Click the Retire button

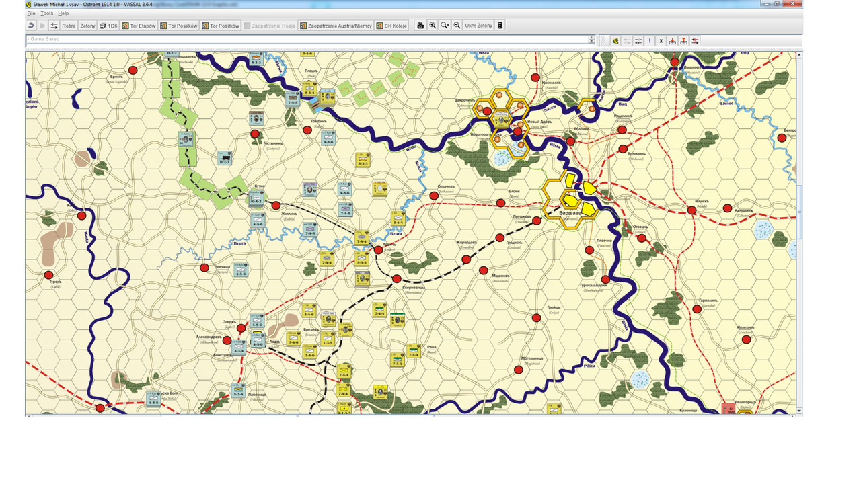click(69, 26)
